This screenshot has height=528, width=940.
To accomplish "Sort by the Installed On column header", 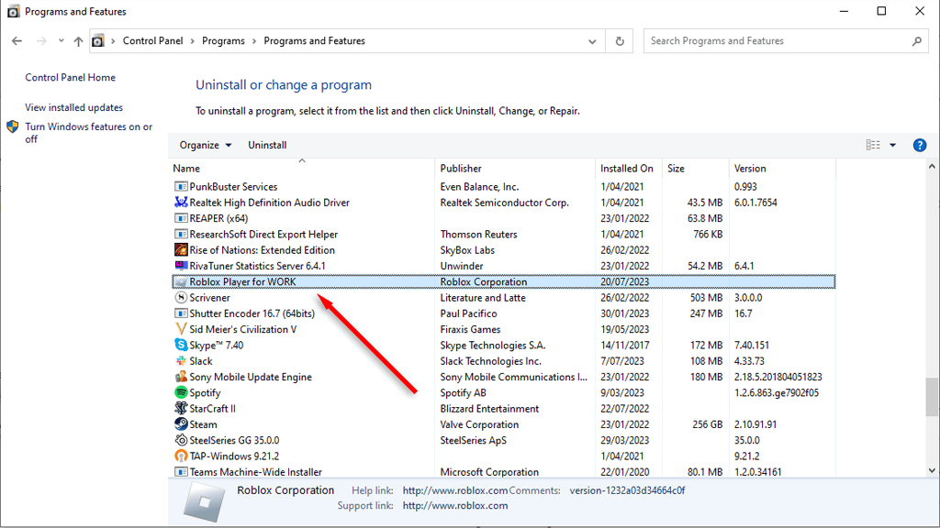I will click(626, 169).
